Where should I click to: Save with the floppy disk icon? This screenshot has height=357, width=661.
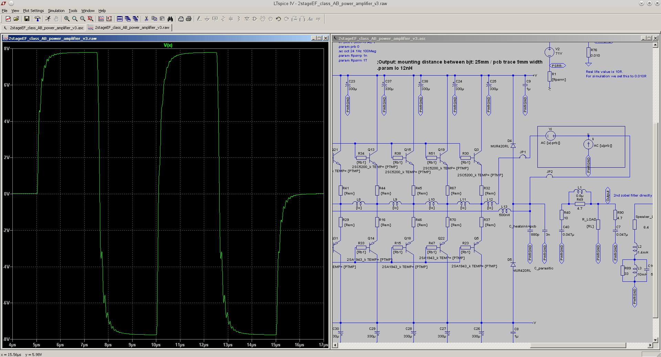tap(27, 19)
